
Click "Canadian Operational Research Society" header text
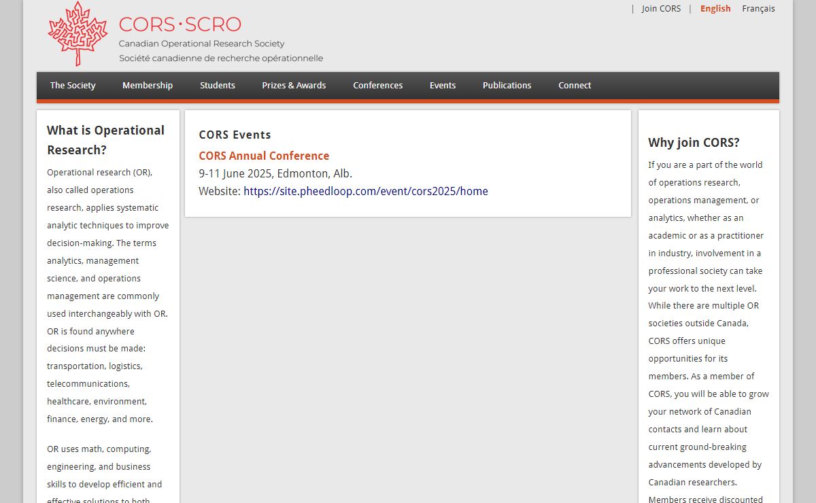pos(201,44)
